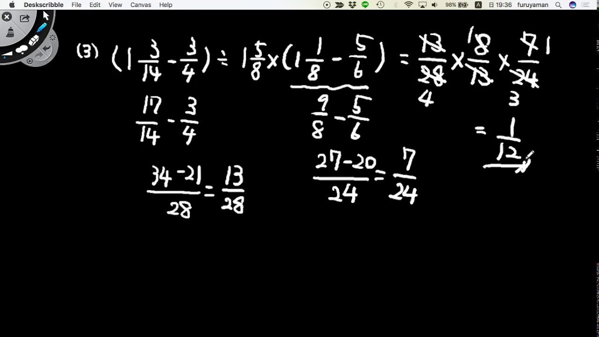Click the clear canvas broom icon

tap(10, 31)
